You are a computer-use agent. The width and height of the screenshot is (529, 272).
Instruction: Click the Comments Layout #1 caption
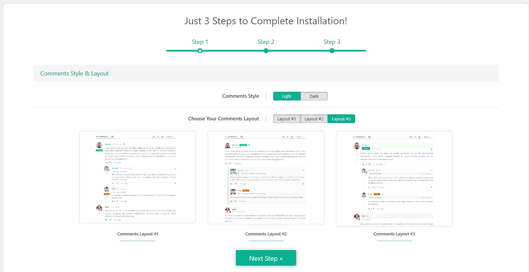pos(138,234)
